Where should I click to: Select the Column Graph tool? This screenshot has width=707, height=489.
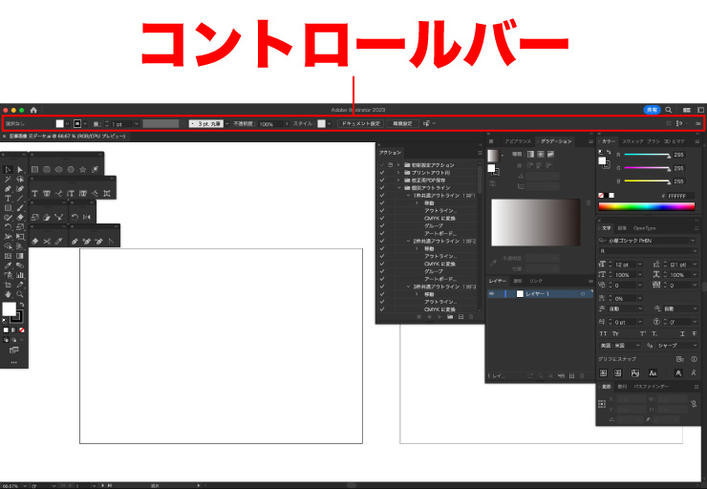(20, 275)
